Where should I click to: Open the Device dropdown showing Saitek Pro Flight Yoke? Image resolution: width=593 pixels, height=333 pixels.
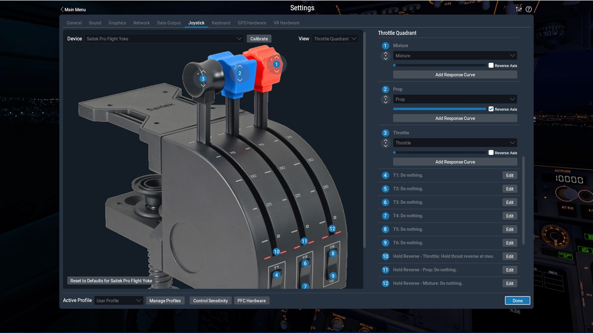point(164,39)
